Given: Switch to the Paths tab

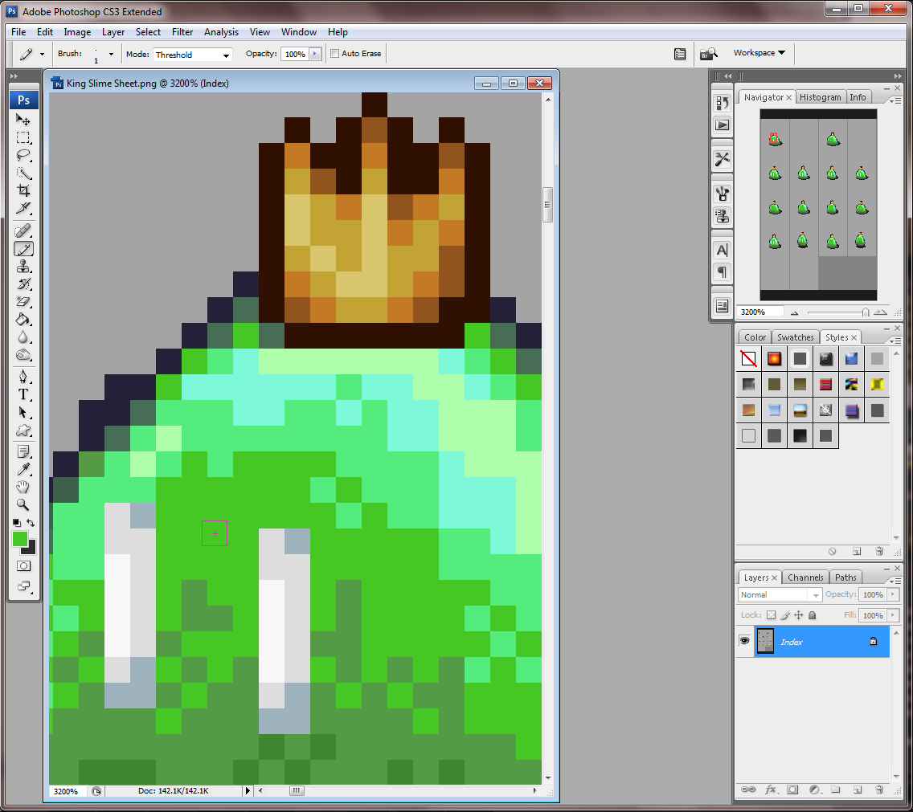Looking at the screenshot, I should tap(845, 577).
